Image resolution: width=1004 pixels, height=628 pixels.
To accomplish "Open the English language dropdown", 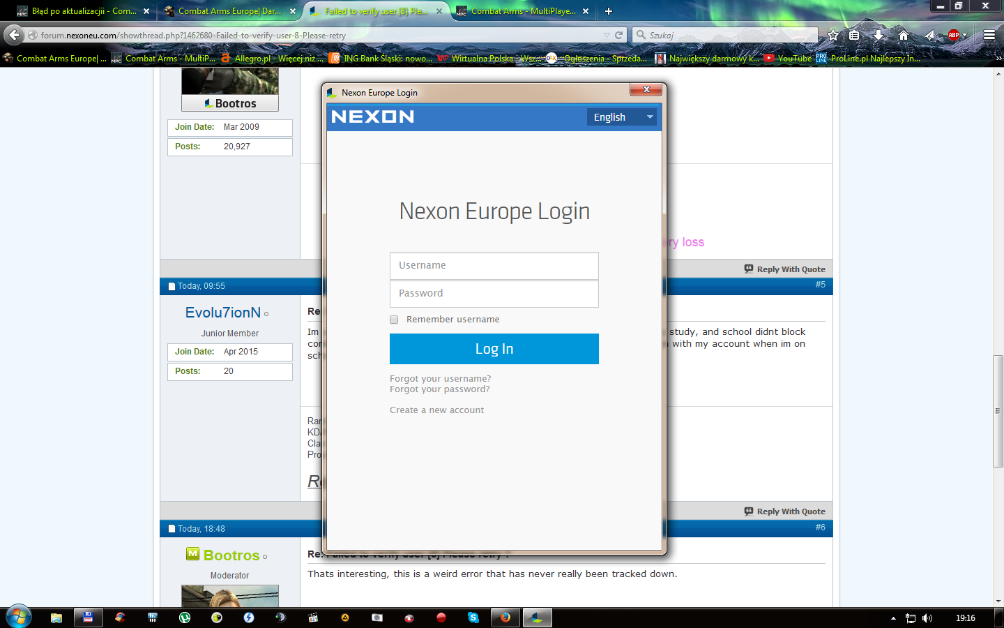I will 622,117.
